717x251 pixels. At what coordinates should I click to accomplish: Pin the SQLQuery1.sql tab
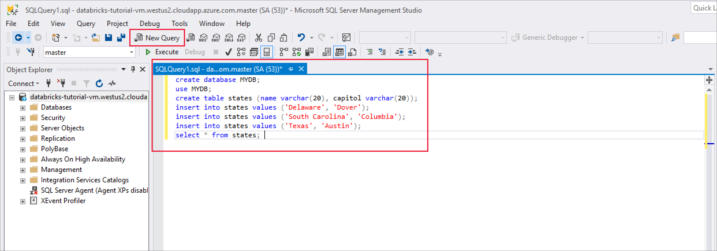point(291,69)
